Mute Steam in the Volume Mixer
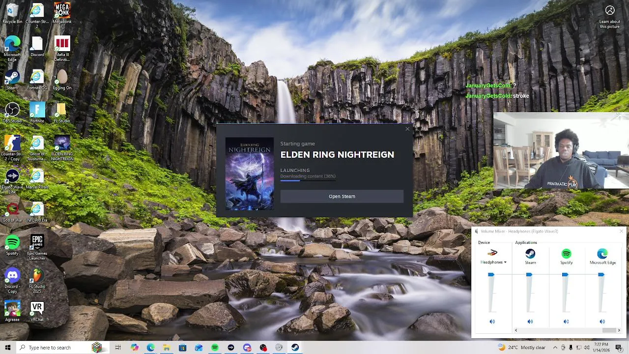The width and height of the screenshot is (629, 354). click(530, 322)
